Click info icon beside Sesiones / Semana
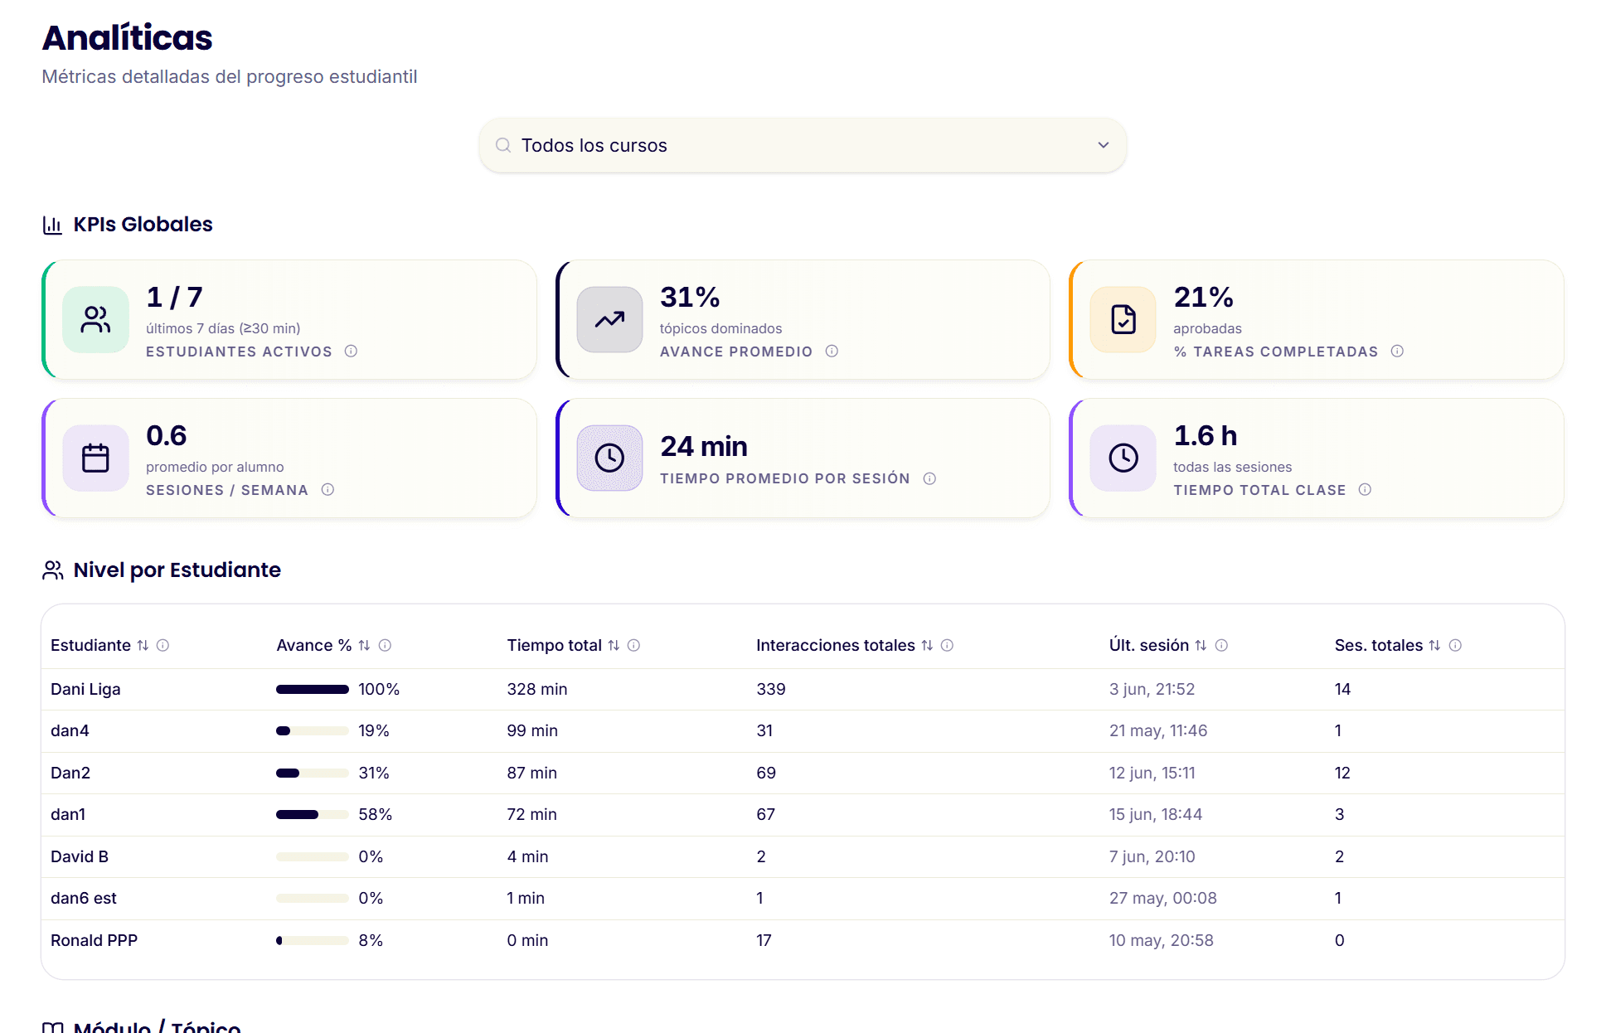This screenshot has width=1601, height=1033. pyautogui.click(x=327, y=490)
